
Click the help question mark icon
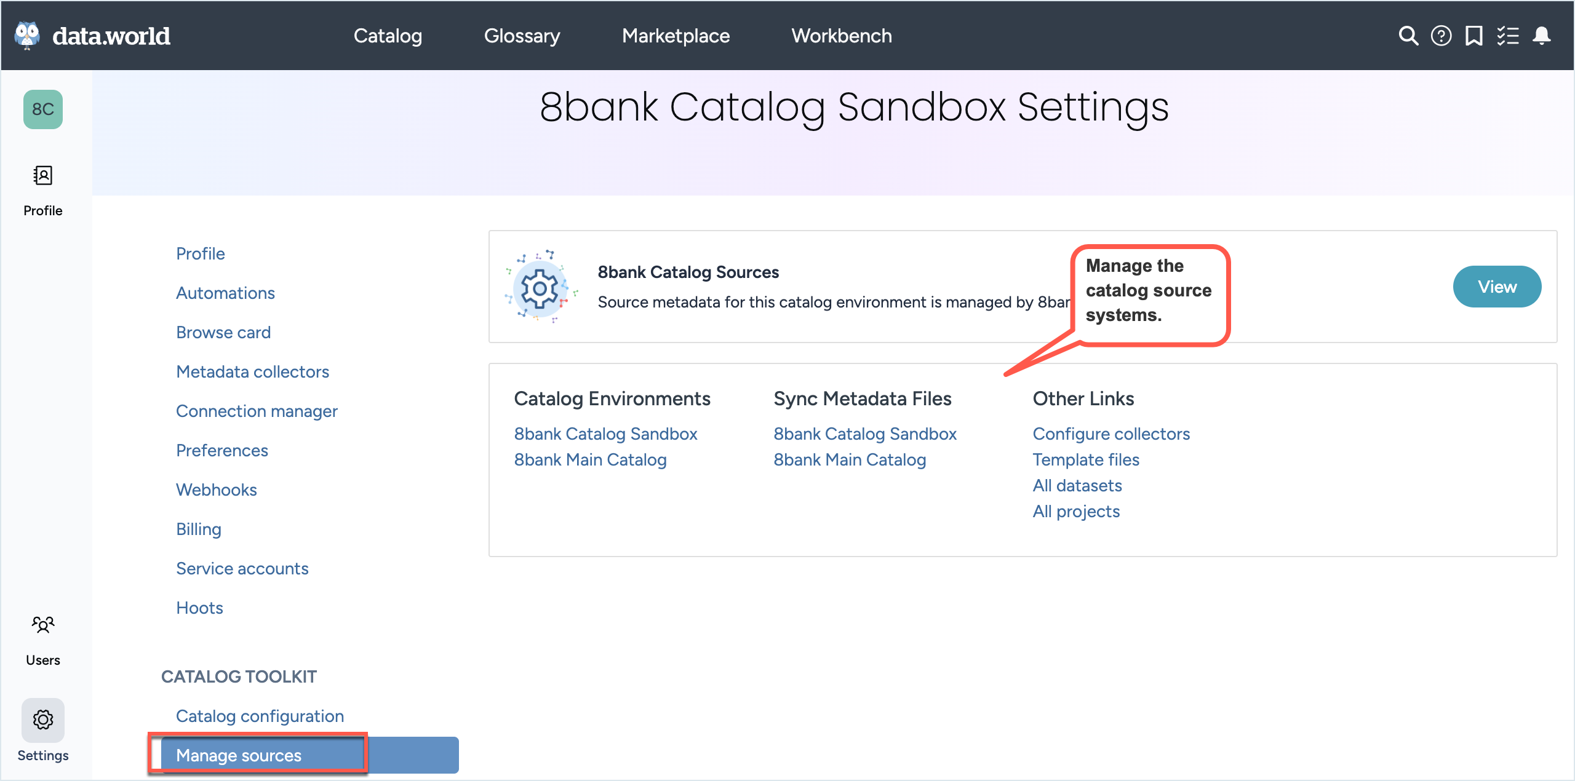click(1441, 36)
